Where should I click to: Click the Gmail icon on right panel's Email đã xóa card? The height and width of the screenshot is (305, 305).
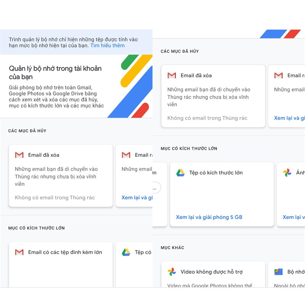point(172,75)
